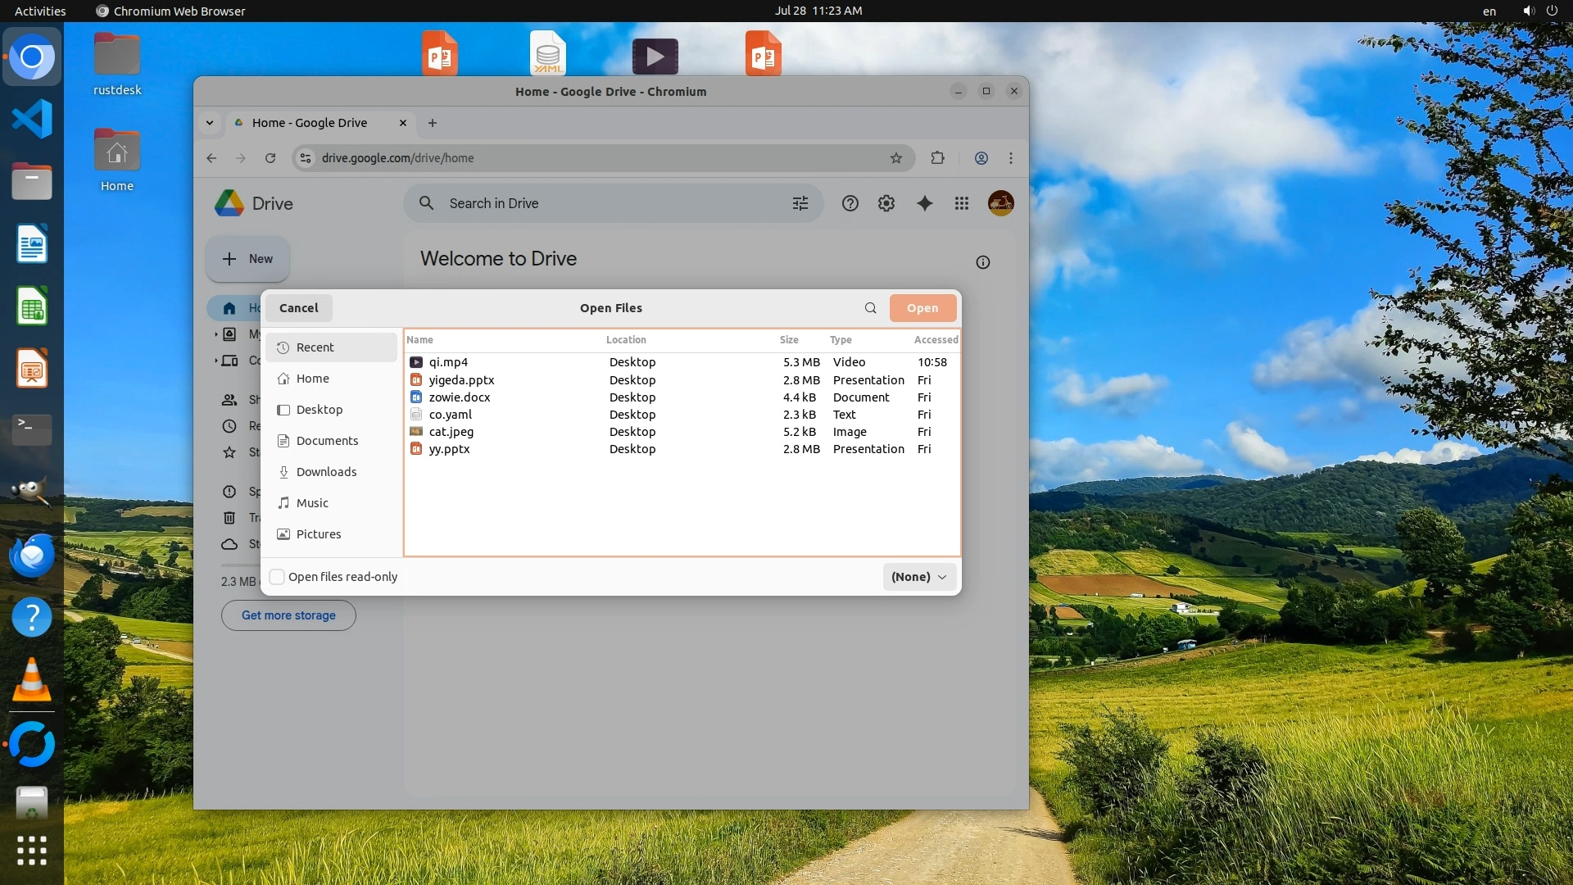Click the Cancel button in Open Files
Screen dimensions: 1573x885
(x=298, y=308)
